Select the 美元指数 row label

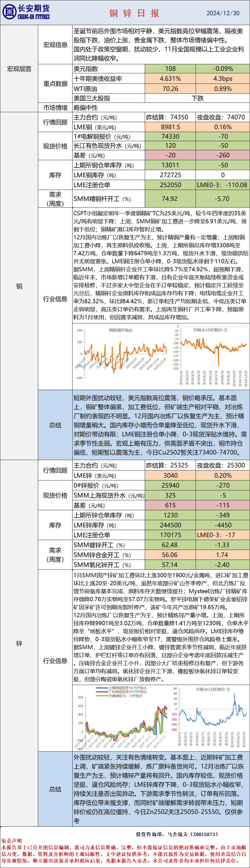(x=86, y=69)
